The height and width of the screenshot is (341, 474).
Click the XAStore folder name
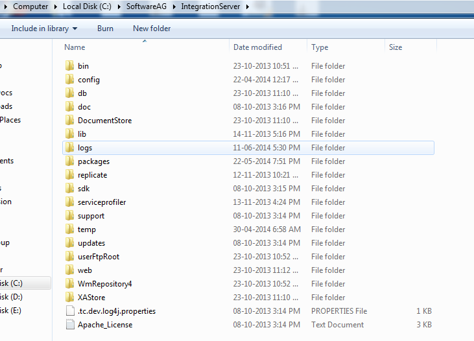point(91,297)
